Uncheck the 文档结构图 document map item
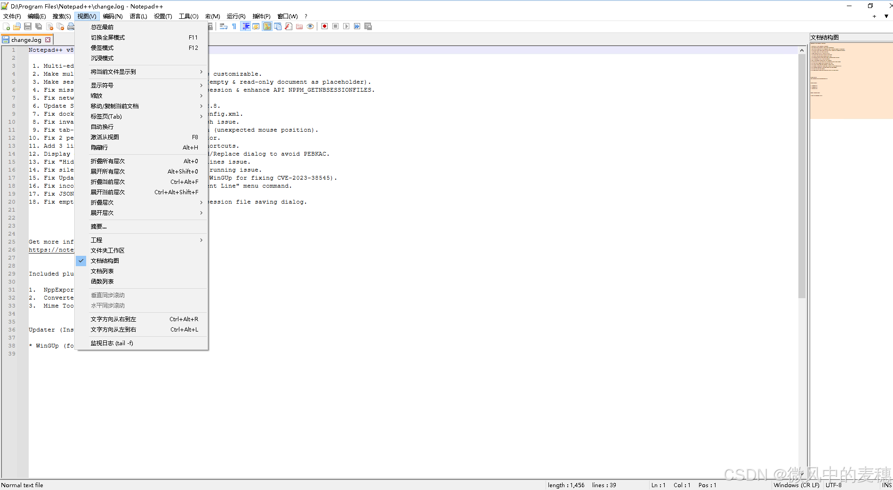The width and height of the screenshot is (893, 490). tap(141, 261)
